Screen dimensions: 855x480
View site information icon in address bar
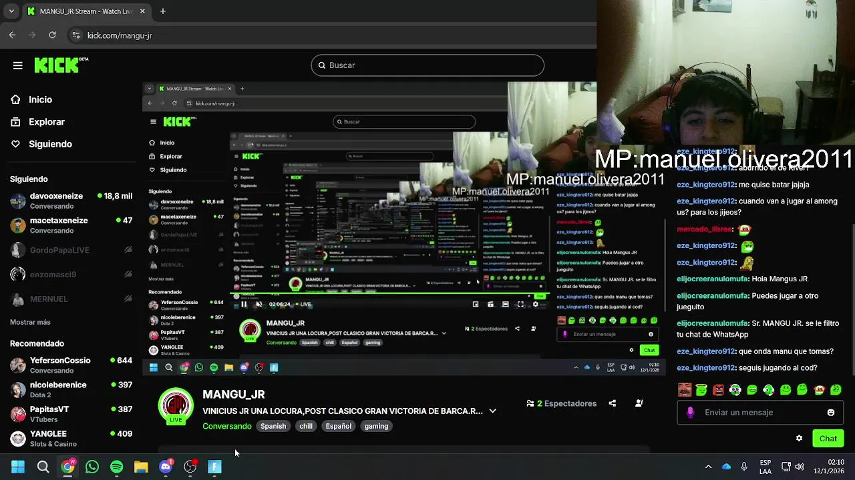75,35
